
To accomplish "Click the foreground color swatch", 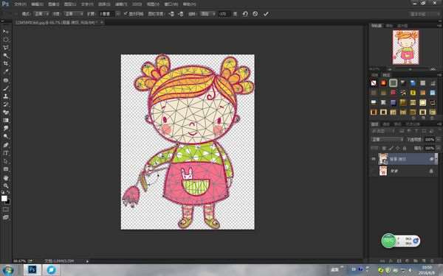I will (4, 199).
